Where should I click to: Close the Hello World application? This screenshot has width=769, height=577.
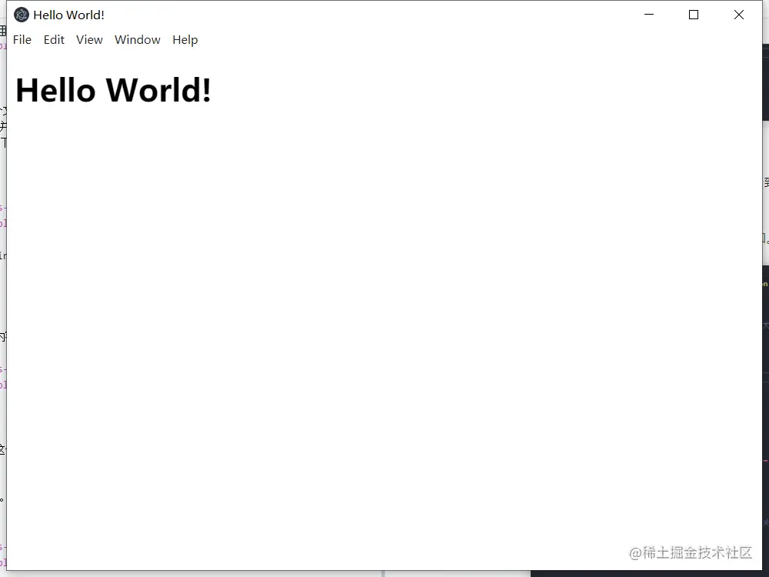(x=738, y=15)
